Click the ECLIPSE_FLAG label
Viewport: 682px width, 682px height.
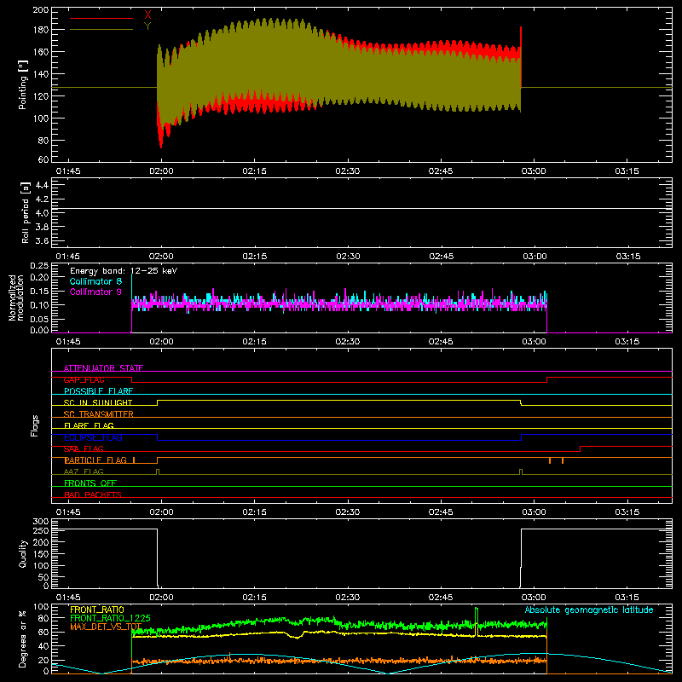[x=93, y=437]
